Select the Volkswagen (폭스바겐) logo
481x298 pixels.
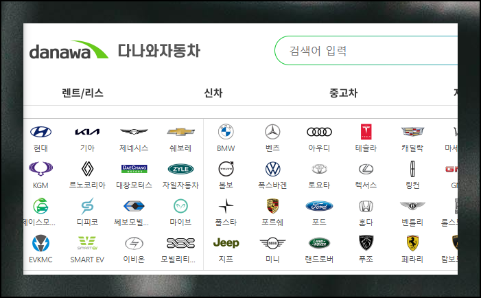point(272,169)
